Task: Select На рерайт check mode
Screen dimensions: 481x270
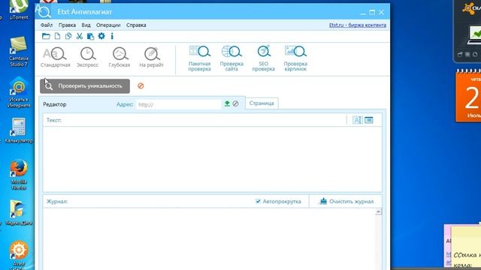Action: [x=151, y=58]
